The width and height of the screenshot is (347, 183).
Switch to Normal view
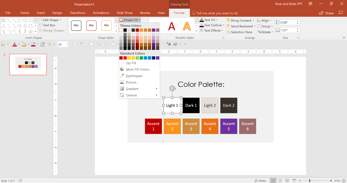click(273, 181)
